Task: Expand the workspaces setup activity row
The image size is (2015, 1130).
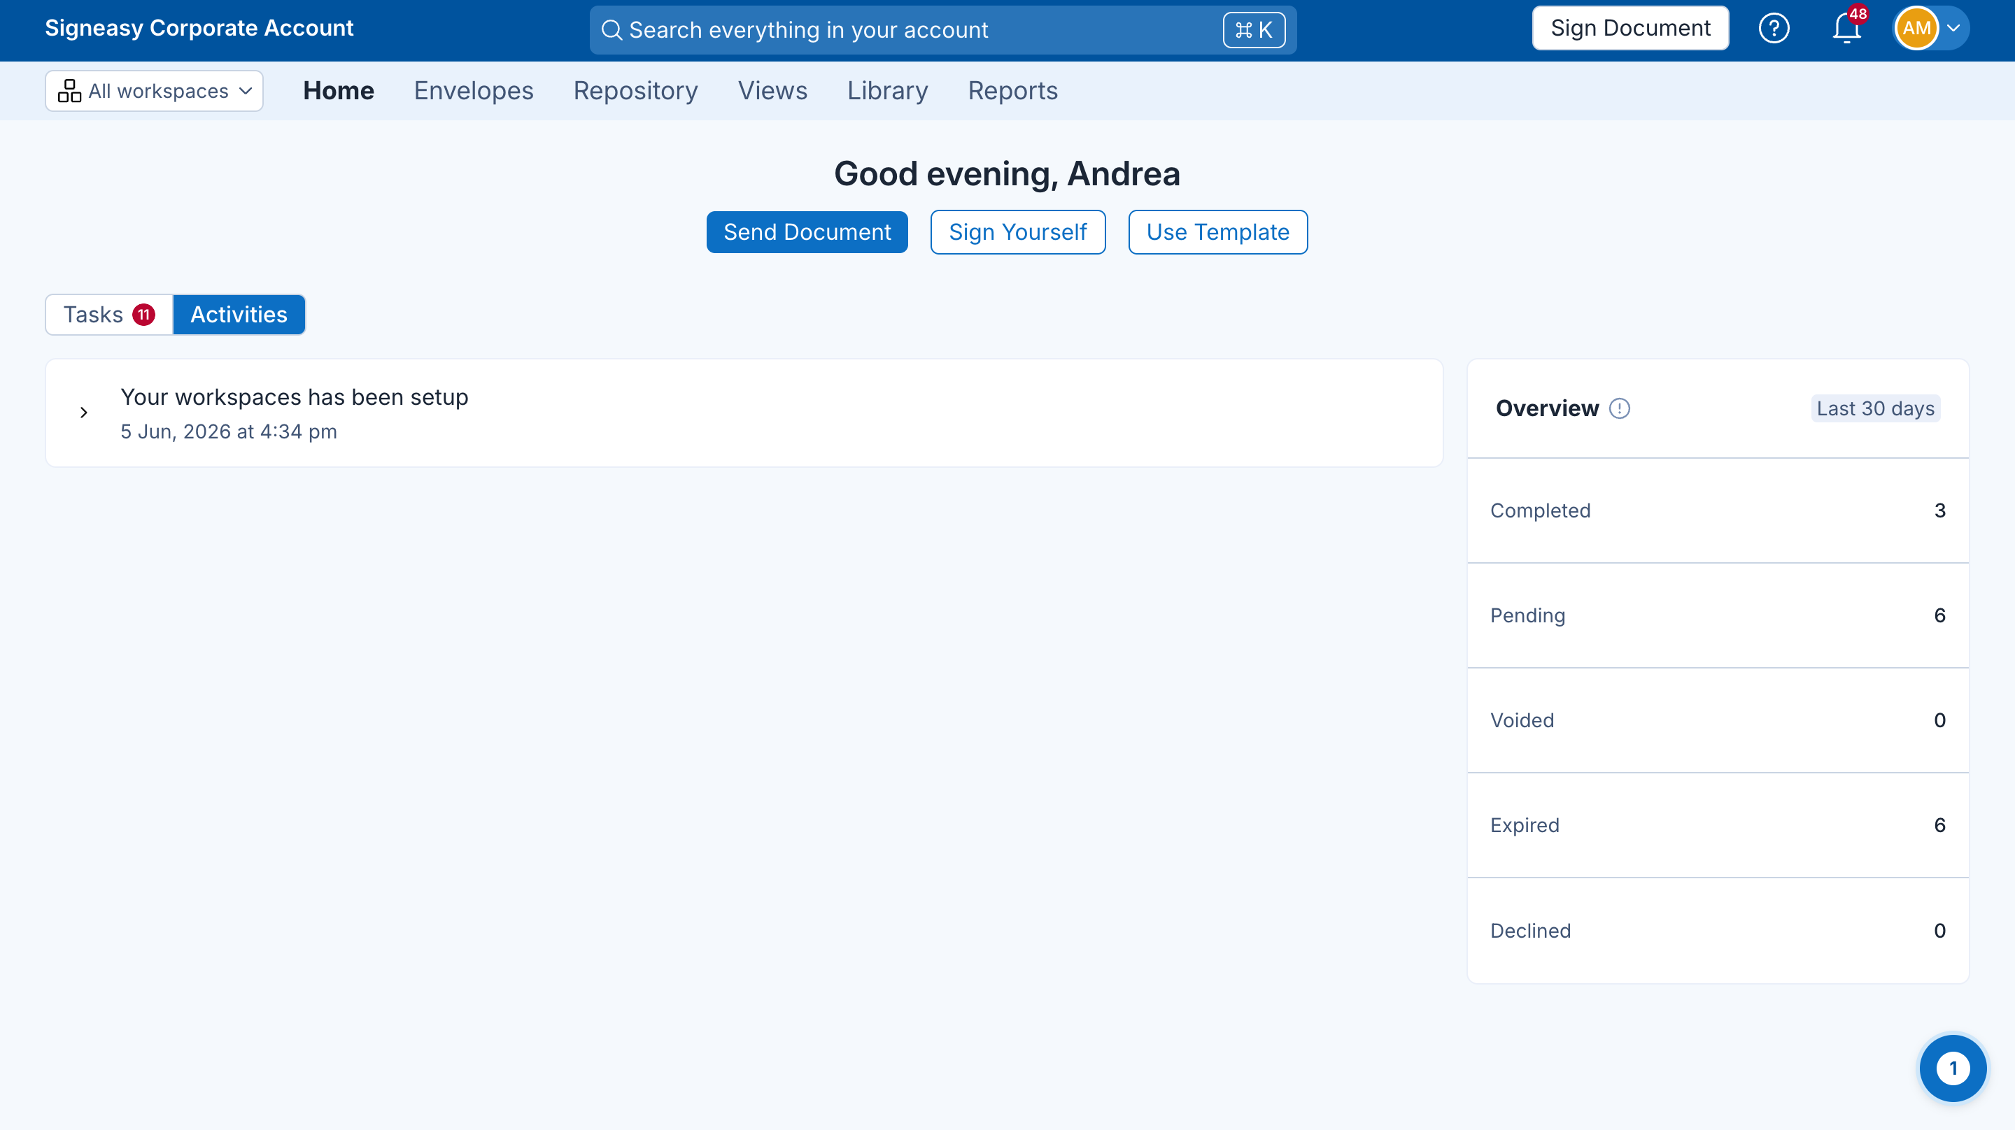Action: tap(84, 413)
